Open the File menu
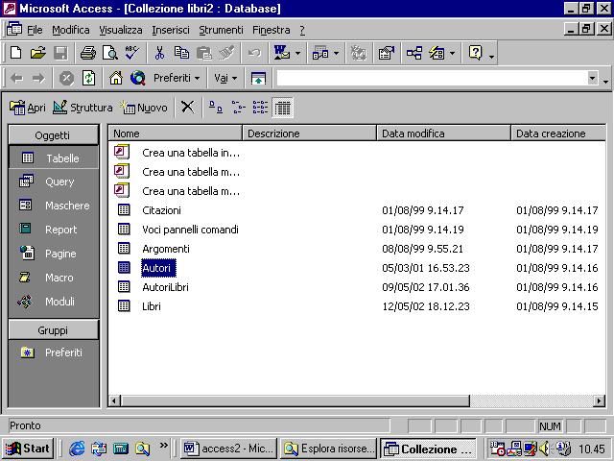The width and height of the screenshot is (614, 461). (x=35, y=30)
